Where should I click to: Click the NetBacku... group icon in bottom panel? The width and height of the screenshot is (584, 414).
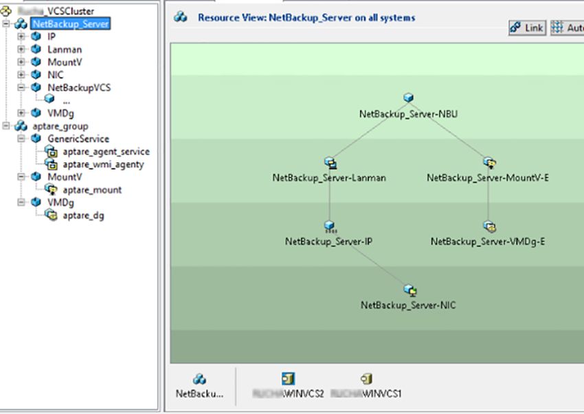pos(200,380)
